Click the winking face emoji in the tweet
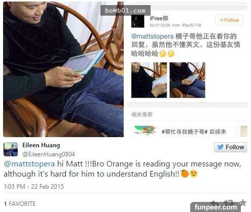 point(194,174)
